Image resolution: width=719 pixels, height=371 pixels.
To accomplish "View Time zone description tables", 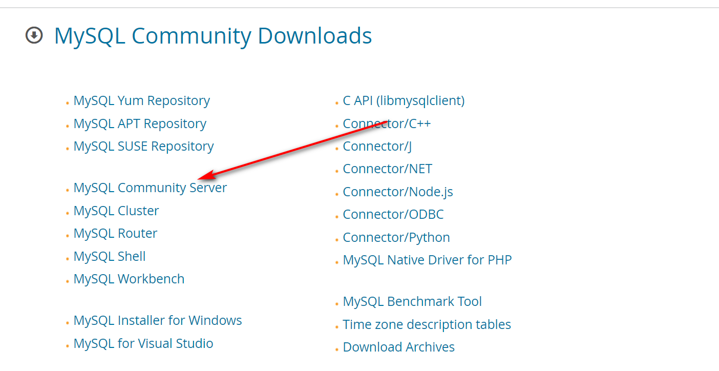I will click(x=427, y=324).
